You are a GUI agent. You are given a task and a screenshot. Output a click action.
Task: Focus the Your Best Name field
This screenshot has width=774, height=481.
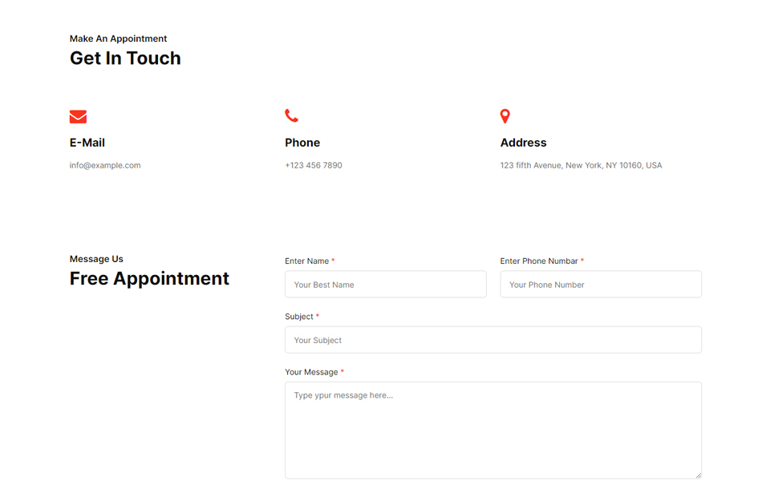click(385, 285)
